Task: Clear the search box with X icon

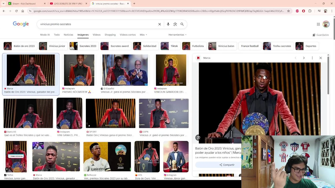Action: [160, 24]
